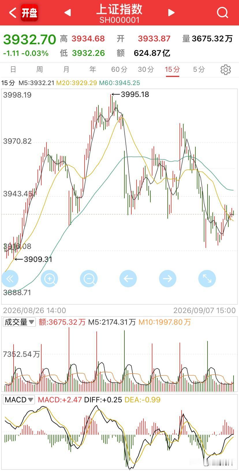Open the MACD indicator dropdown
This screenshot has width=239, height=471.
19,400
